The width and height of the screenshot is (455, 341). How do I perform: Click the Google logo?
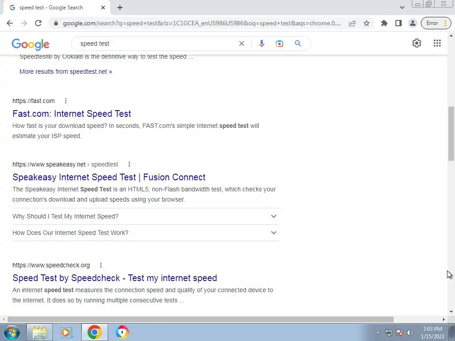pos(31,44)
